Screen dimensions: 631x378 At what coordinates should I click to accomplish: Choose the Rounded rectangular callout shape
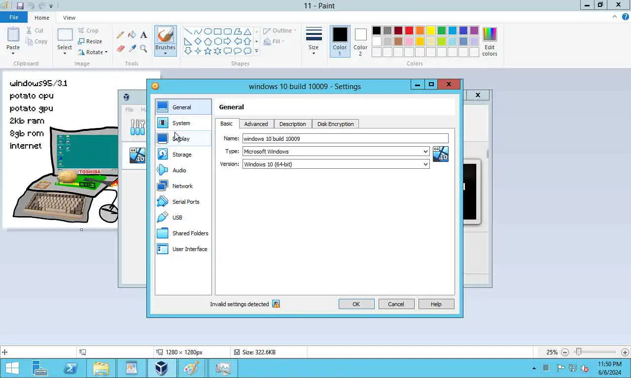(227, 51)
